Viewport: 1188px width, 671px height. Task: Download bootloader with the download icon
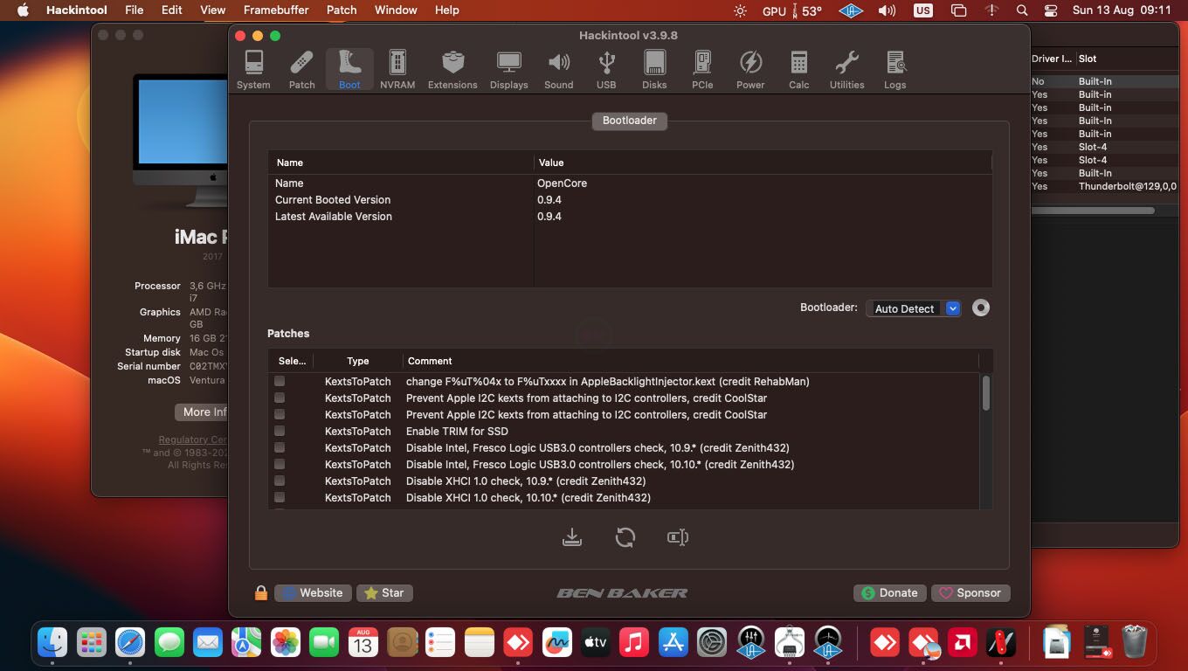[x=572, y=536]
